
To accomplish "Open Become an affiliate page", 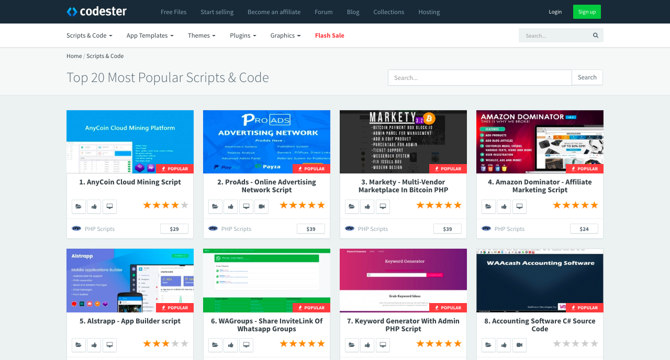I will pos(274,12).
